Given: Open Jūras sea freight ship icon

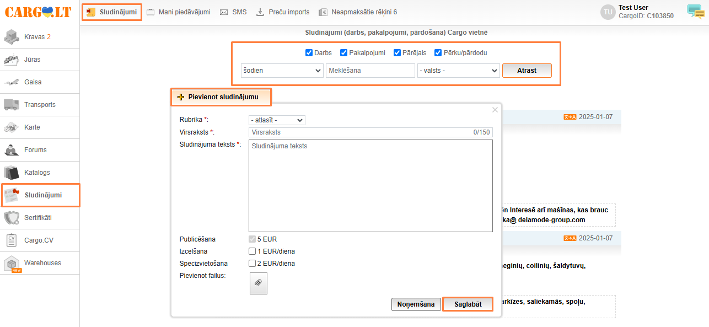Looking at the screenshot, I should pyautogui.click(x=12, y=60).
